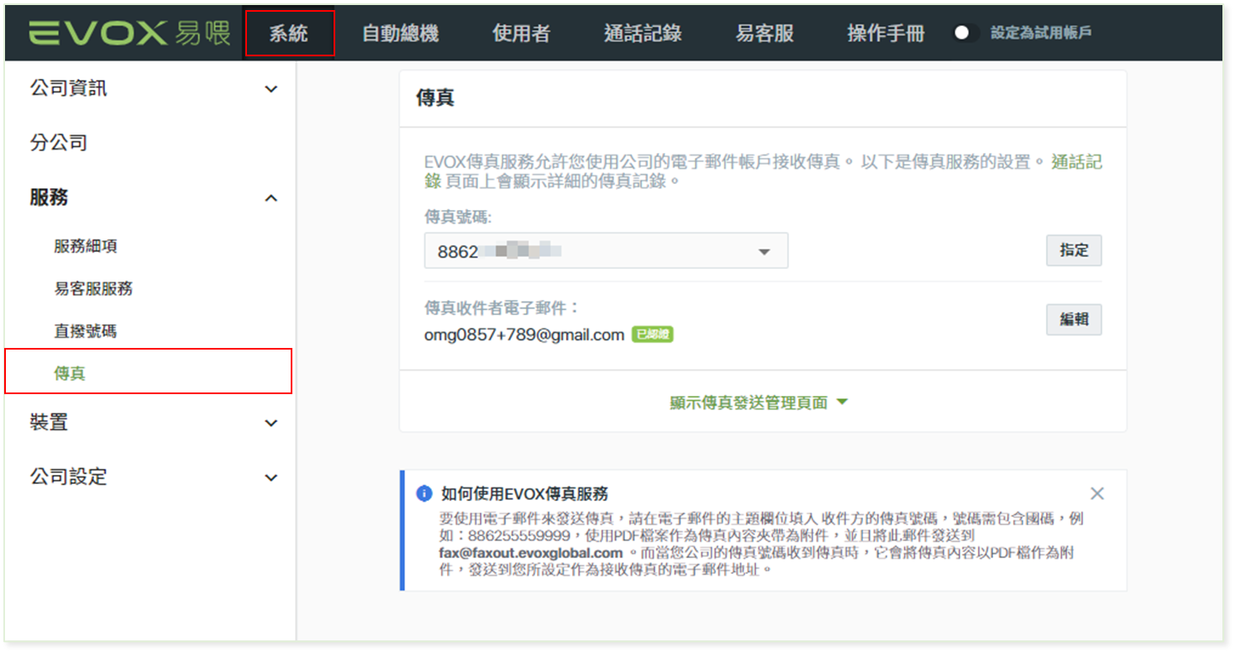The width and height of the screenshot is (1235, 653).
Task: Click the email omg0857+789@gmail.com
Action: coord(524,334)
